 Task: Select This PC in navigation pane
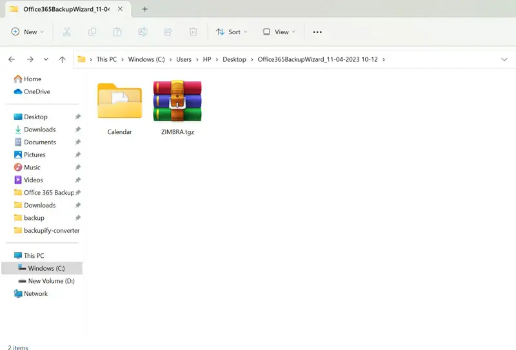click(x=29, y=256)
